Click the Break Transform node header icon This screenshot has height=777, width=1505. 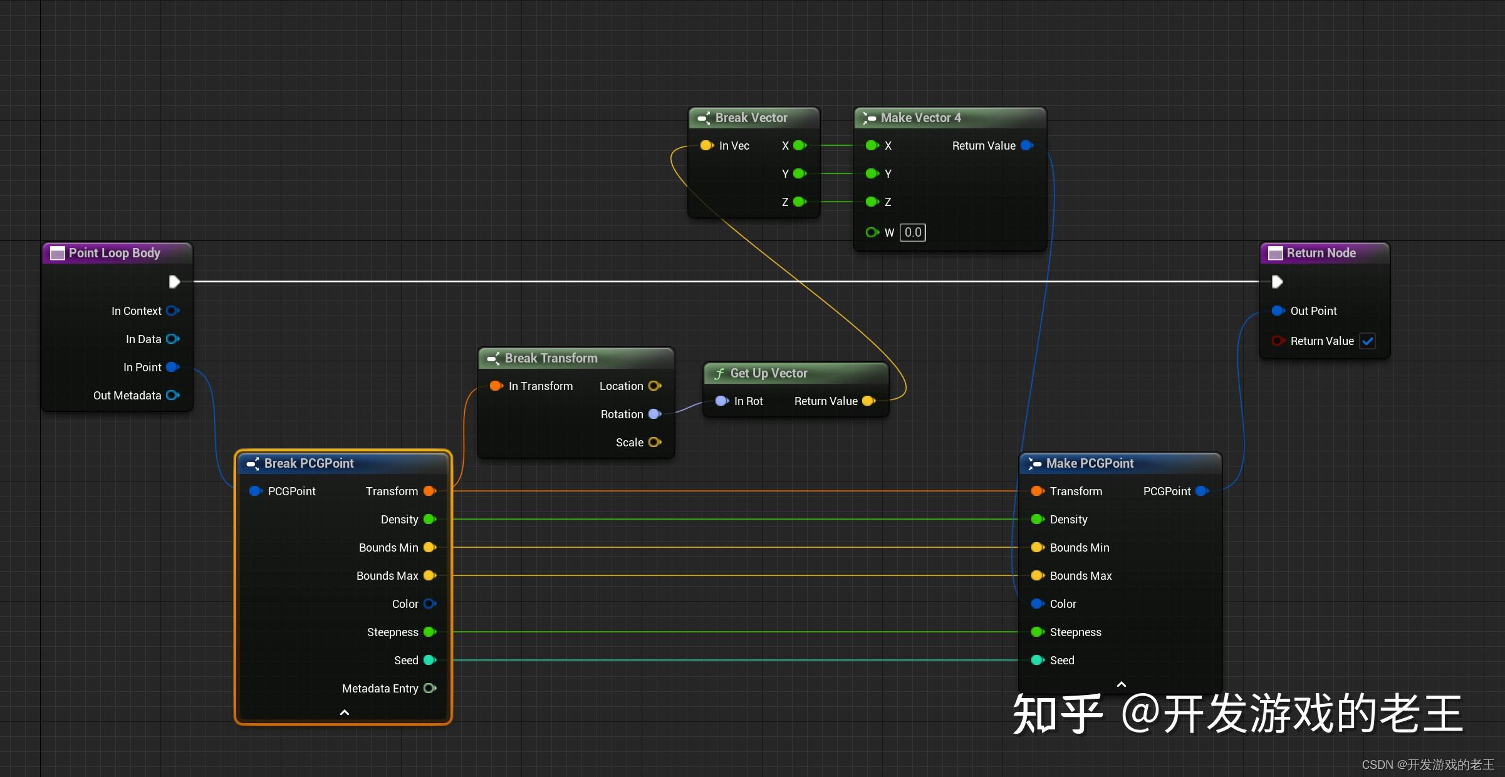click(x=494, y=358)
